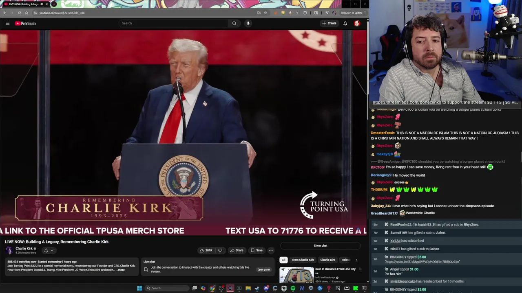The image size is (522, 293).
Task: Open more actions ellipsis beside Save
Action: 271,250
